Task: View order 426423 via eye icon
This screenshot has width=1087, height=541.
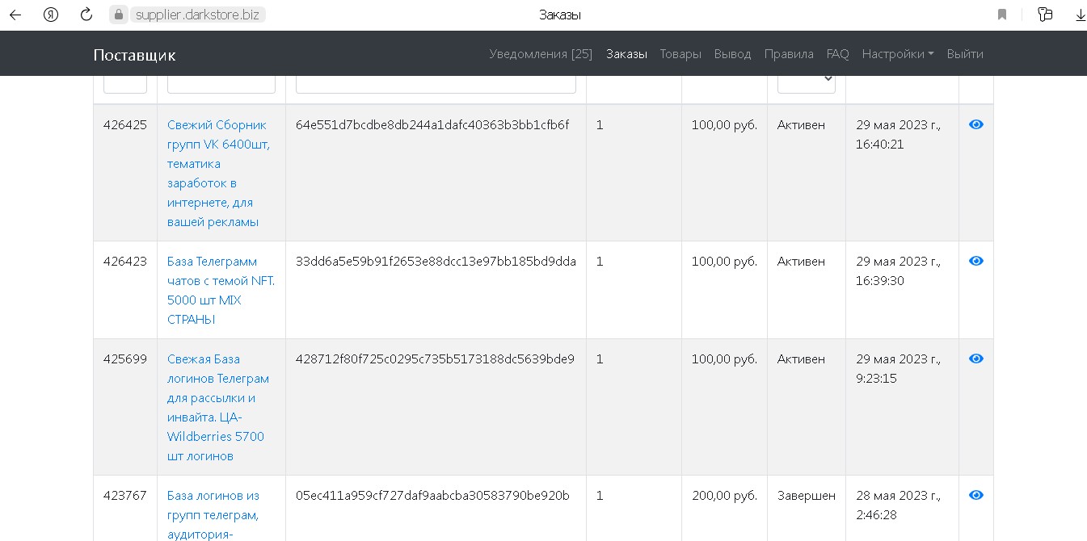Action: 975,261
